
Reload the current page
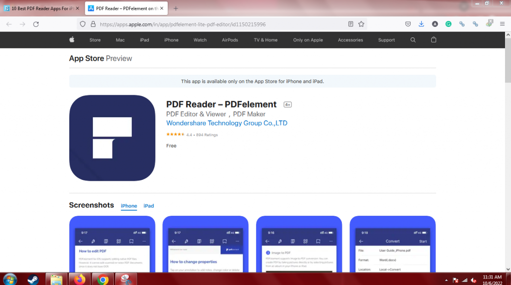tap(36, 24)
